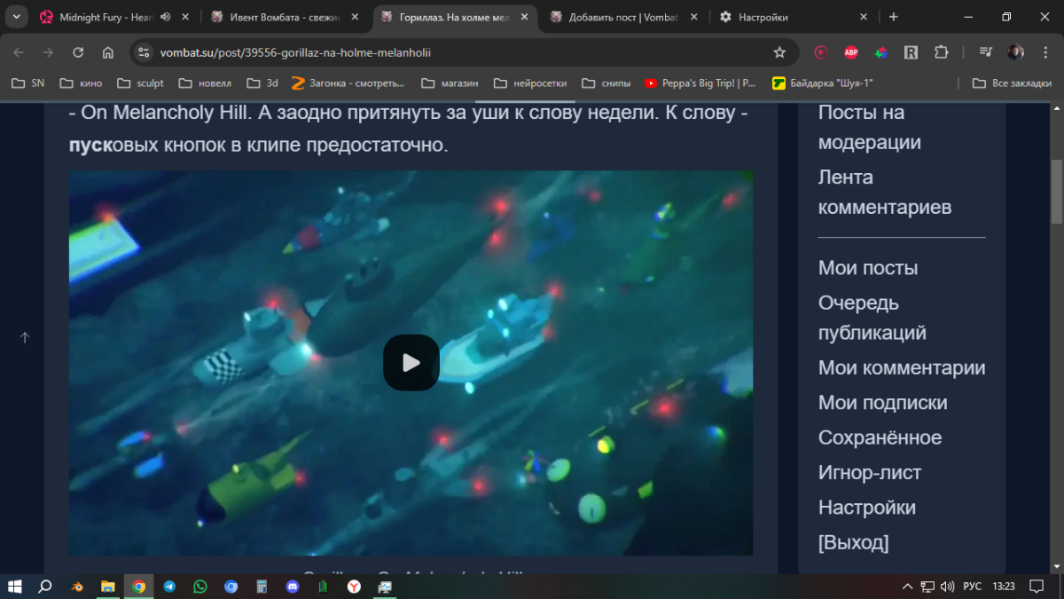Open the volume control in system tray
1064x599 pixels.
(x=947, y=587)
